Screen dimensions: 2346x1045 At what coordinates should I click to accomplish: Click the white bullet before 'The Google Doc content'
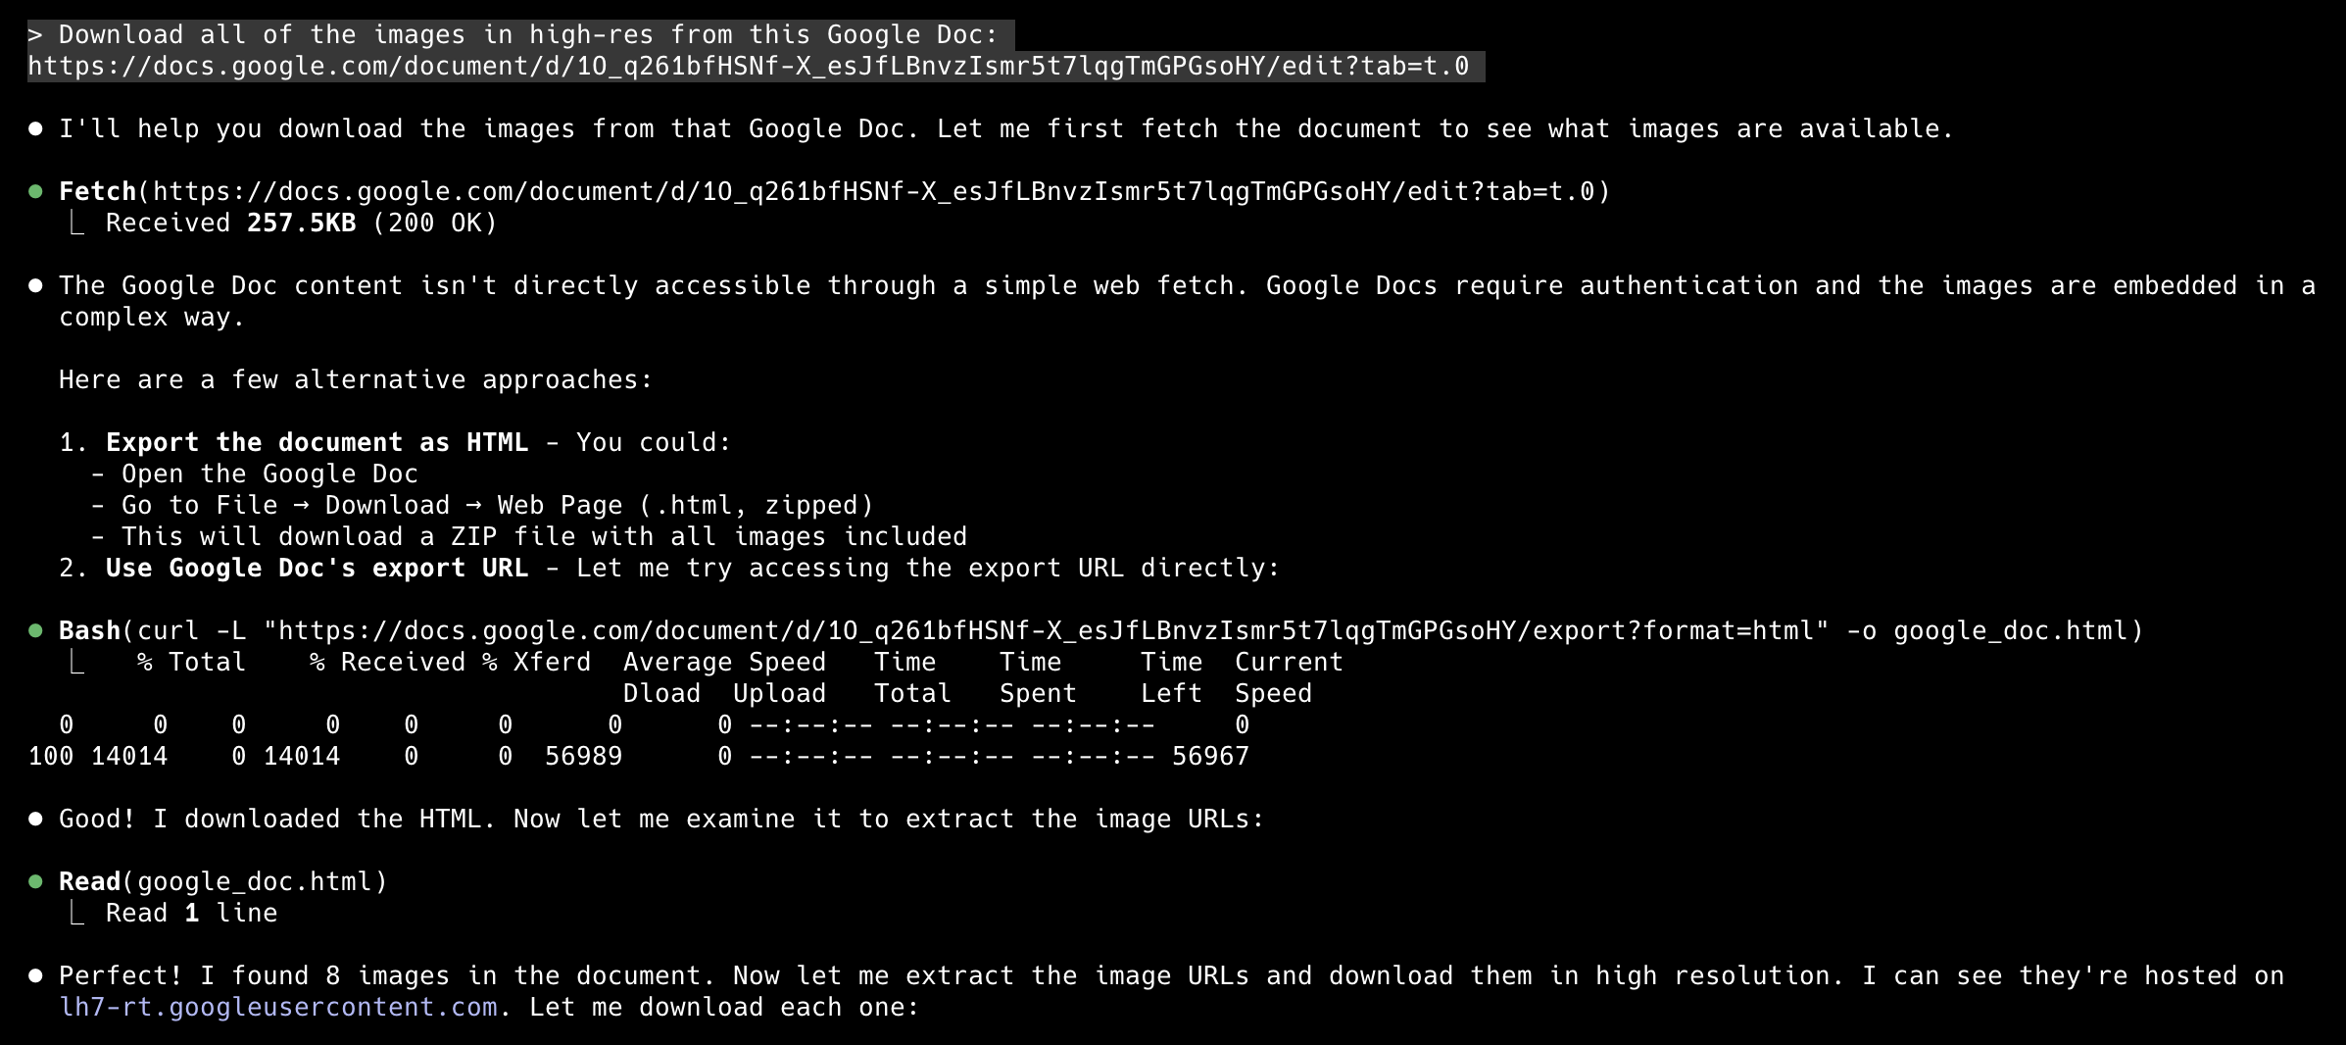pos(35,285)
